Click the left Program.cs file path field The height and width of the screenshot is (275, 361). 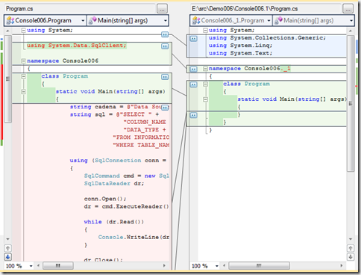pos(80,9)
